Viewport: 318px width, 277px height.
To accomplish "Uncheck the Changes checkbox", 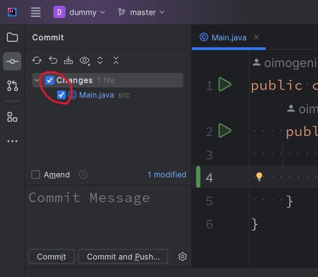I will click(x=50, y=80).
